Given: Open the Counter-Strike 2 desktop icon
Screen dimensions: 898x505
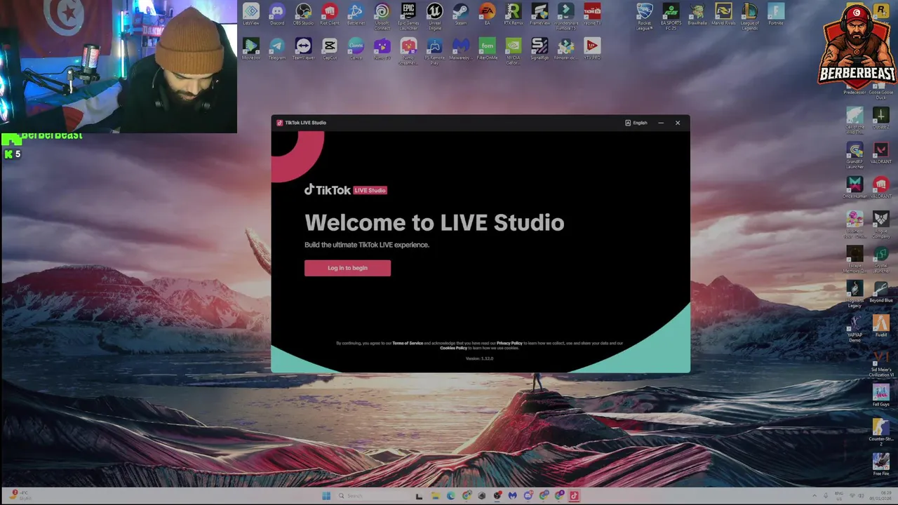Looking at the screenshot, I should coord(880,433).
